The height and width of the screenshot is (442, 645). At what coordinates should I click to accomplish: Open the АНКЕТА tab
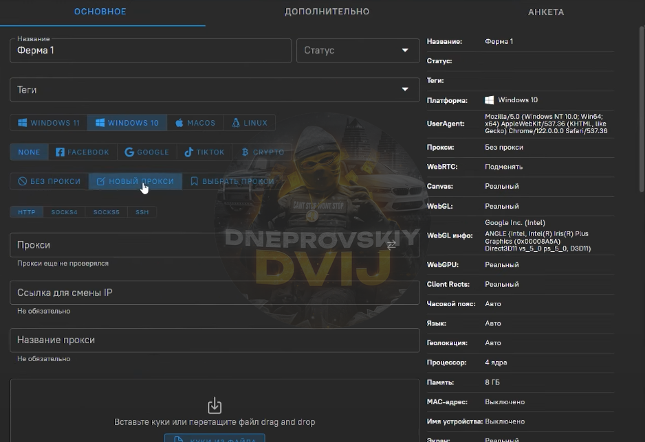546,12
